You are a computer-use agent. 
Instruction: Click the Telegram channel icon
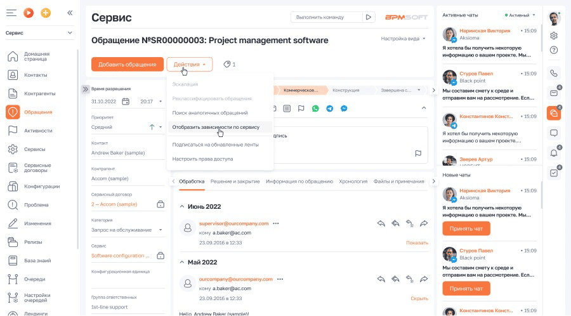[329, 109]
